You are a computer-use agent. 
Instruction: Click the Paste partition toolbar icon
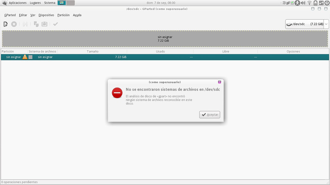(x=45, y=24)
